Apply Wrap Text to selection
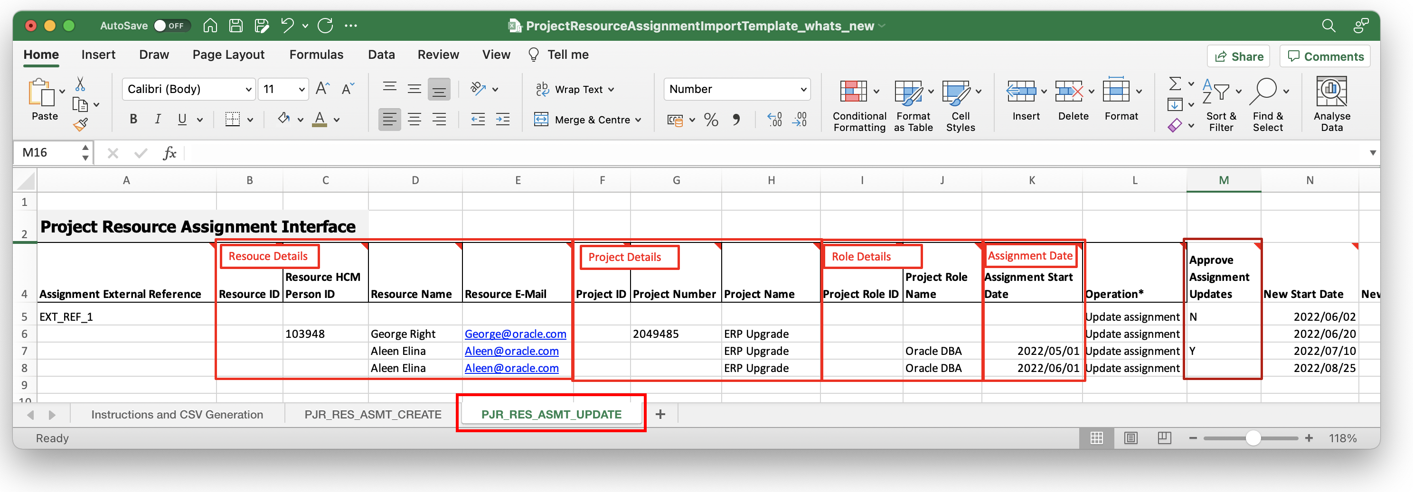This screenshot has height=492, width=1413. (575, 89)
